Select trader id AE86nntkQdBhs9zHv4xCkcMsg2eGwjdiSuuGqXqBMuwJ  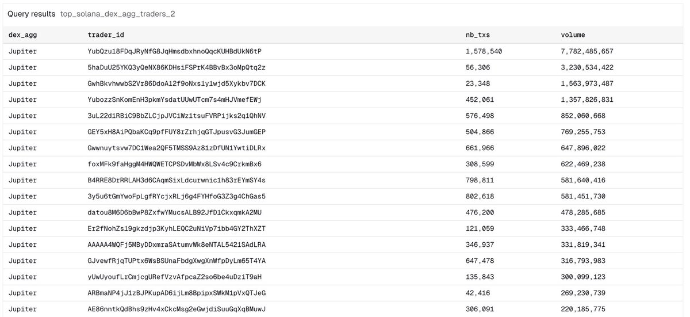(177, 309)
